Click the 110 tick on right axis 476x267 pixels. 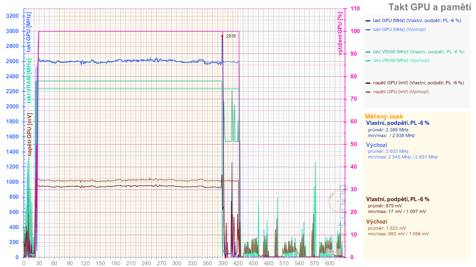(355, 8)
